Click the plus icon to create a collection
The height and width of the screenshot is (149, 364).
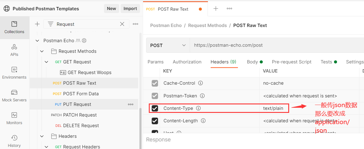[37, 24]
